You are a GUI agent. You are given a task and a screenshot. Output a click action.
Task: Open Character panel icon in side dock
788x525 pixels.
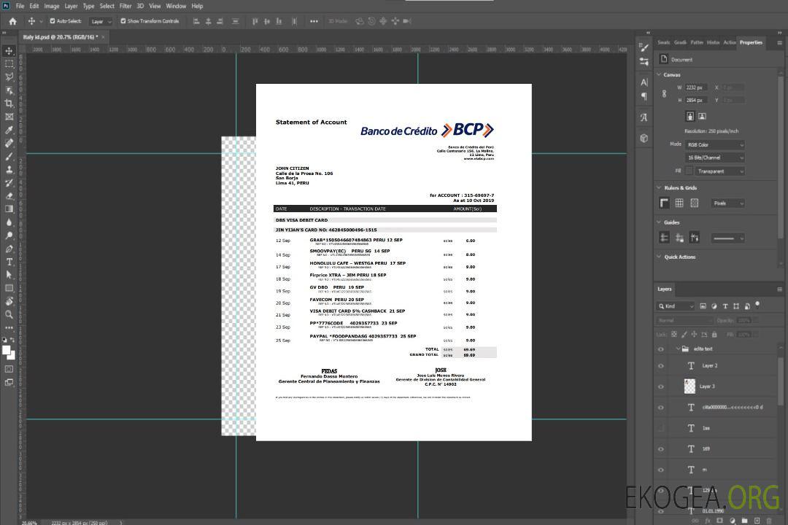pyautogui.click(x=644, y=82)
